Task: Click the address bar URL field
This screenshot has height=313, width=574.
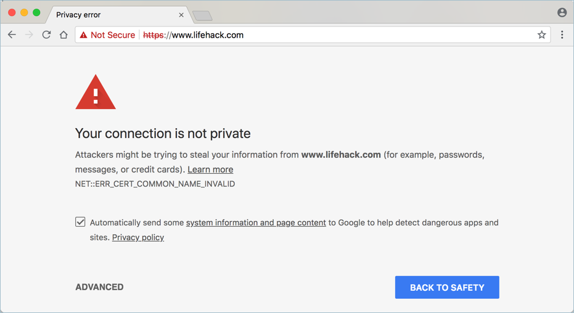Action: 339,35
